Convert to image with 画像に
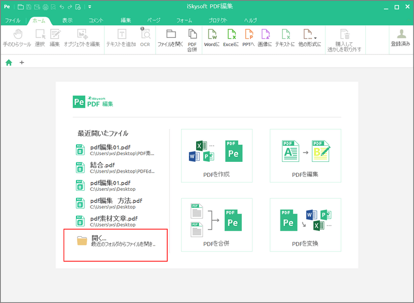414x303 pixels. pyautogui.click(x=265, y=38)
